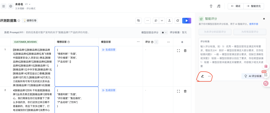Click row 1 customer review cell
This screenshot has height=113, width=270.
pyautogui.click(x=32, y=66)
